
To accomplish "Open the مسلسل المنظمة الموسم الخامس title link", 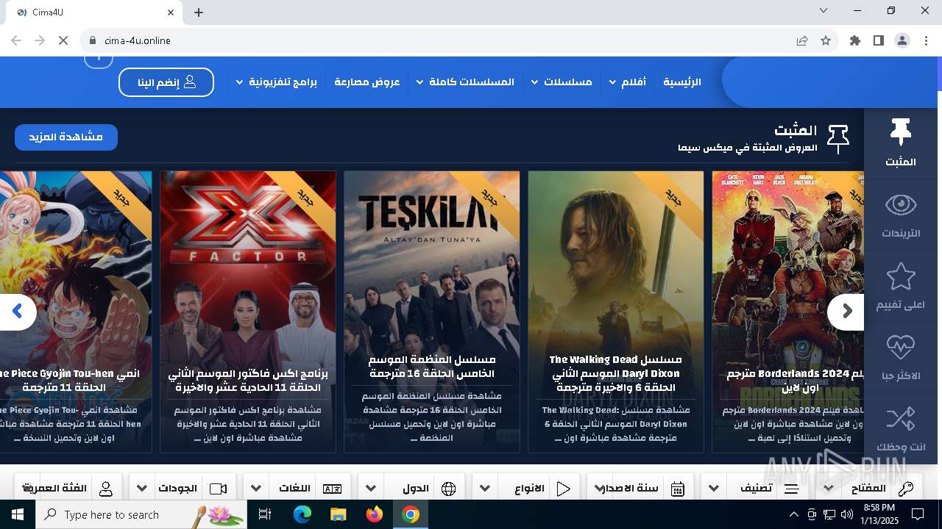I will [x=431, y=367].
